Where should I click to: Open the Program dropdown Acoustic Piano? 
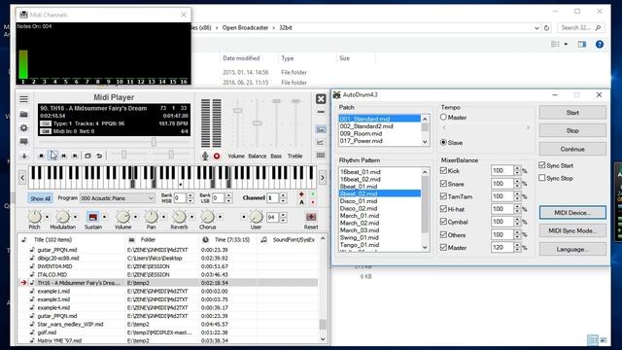(118, 198)
